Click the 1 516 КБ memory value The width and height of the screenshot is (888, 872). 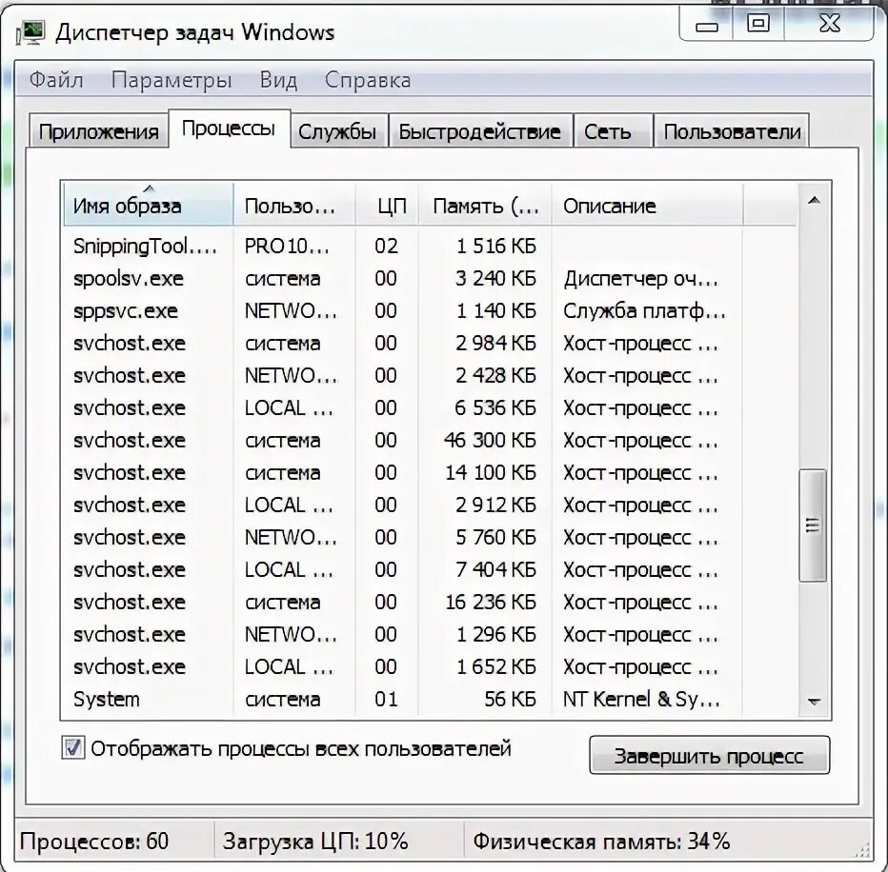click(496, 247)
